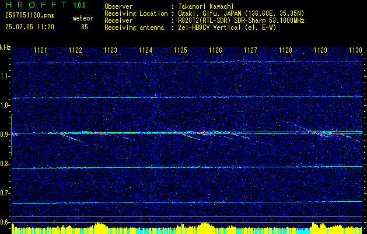Click the 1121 time marker
The width and height of the screenshot is (367, 234).
[40, 50]
